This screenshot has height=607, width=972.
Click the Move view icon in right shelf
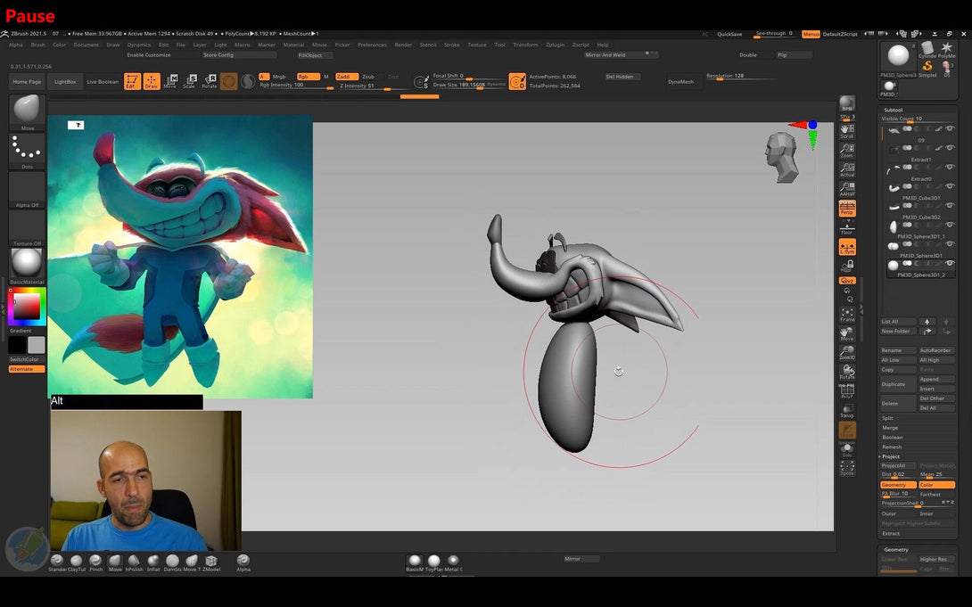pyautogui.click(x=847, y=334)
